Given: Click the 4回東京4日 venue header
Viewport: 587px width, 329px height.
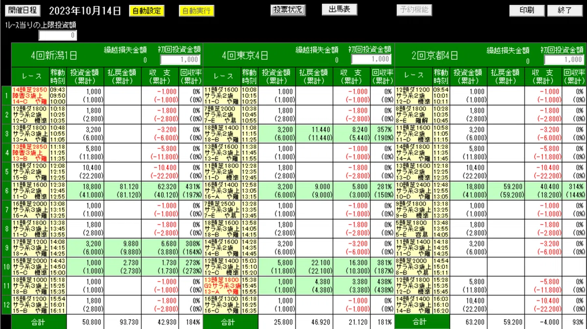Looking at the screenshot, I should (x=245, y=55).
